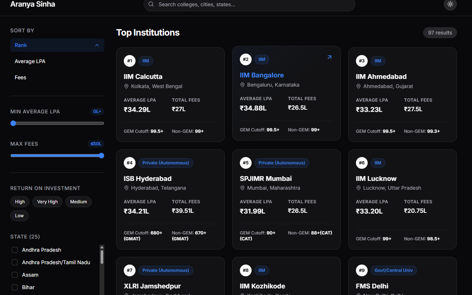Click the Min Average LPA slider handle
Image resolution: width=472 pixels, height=295 pixels.
[13, 123]
